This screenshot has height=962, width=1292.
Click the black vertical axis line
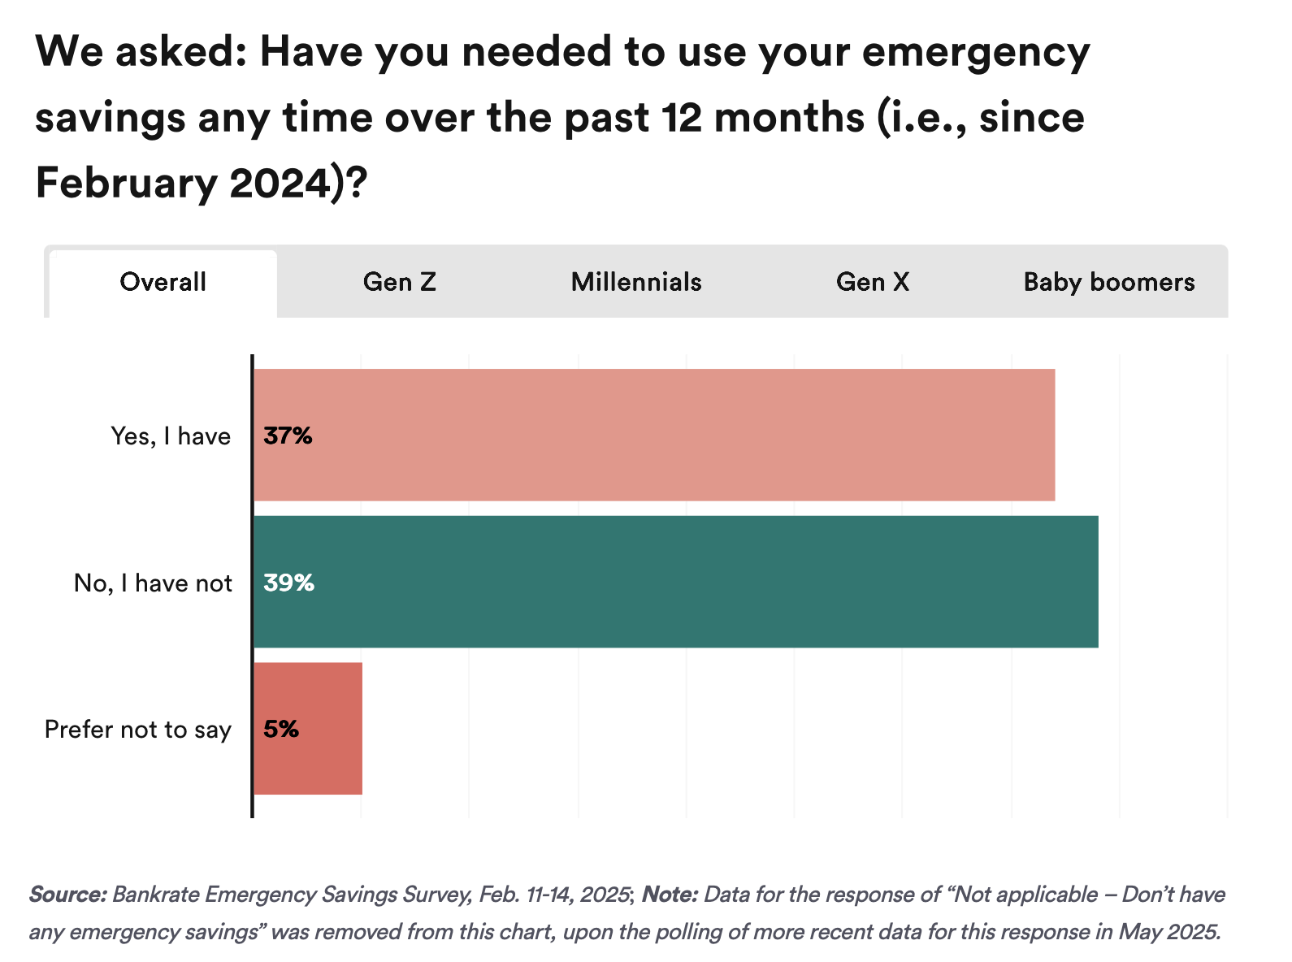pos(252,585)
